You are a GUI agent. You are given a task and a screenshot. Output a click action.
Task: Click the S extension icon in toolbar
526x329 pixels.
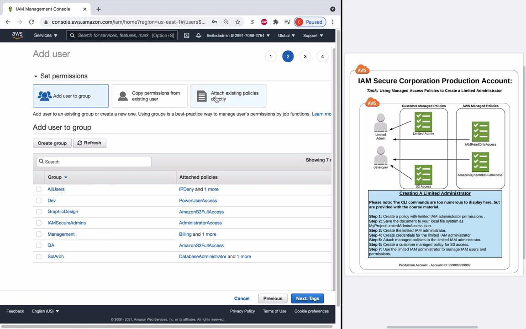coord(252,22)
